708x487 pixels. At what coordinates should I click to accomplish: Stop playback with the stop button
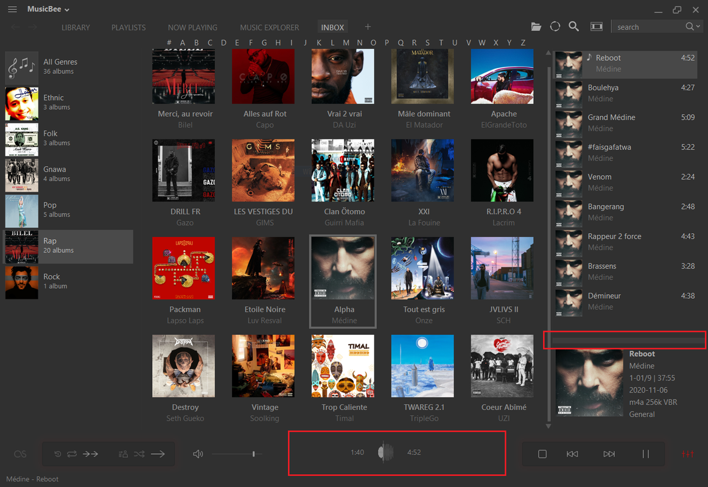coord(542,454)
